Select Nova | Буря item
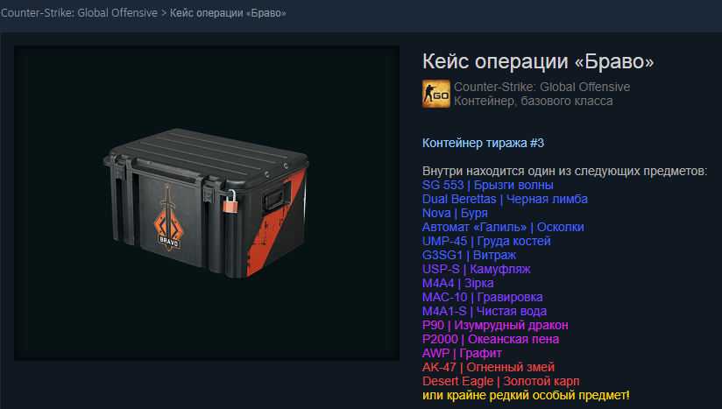Viewport: 722px width, 409px height. [455, 213]
